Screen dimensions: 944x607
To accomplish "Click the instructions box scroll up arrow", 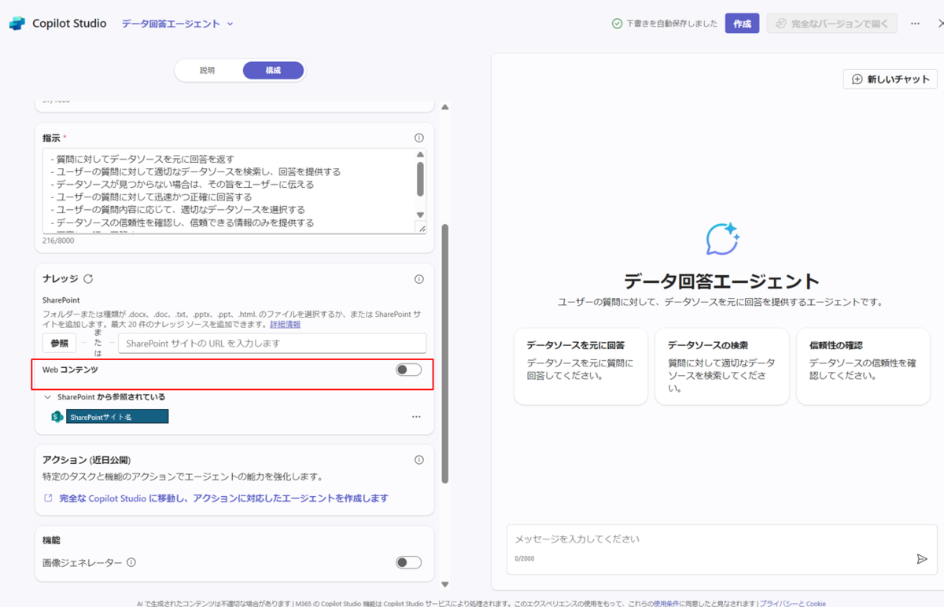I will coord(421,155).
